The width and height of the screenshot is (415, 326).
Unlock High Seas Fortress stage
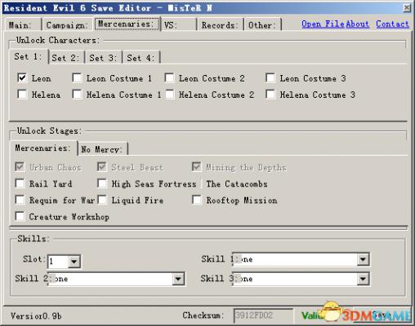[102, 183]
